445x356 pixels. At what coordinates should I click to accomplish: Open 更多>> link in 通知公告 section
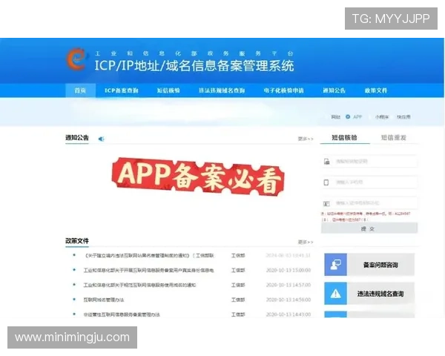point(306,139)
